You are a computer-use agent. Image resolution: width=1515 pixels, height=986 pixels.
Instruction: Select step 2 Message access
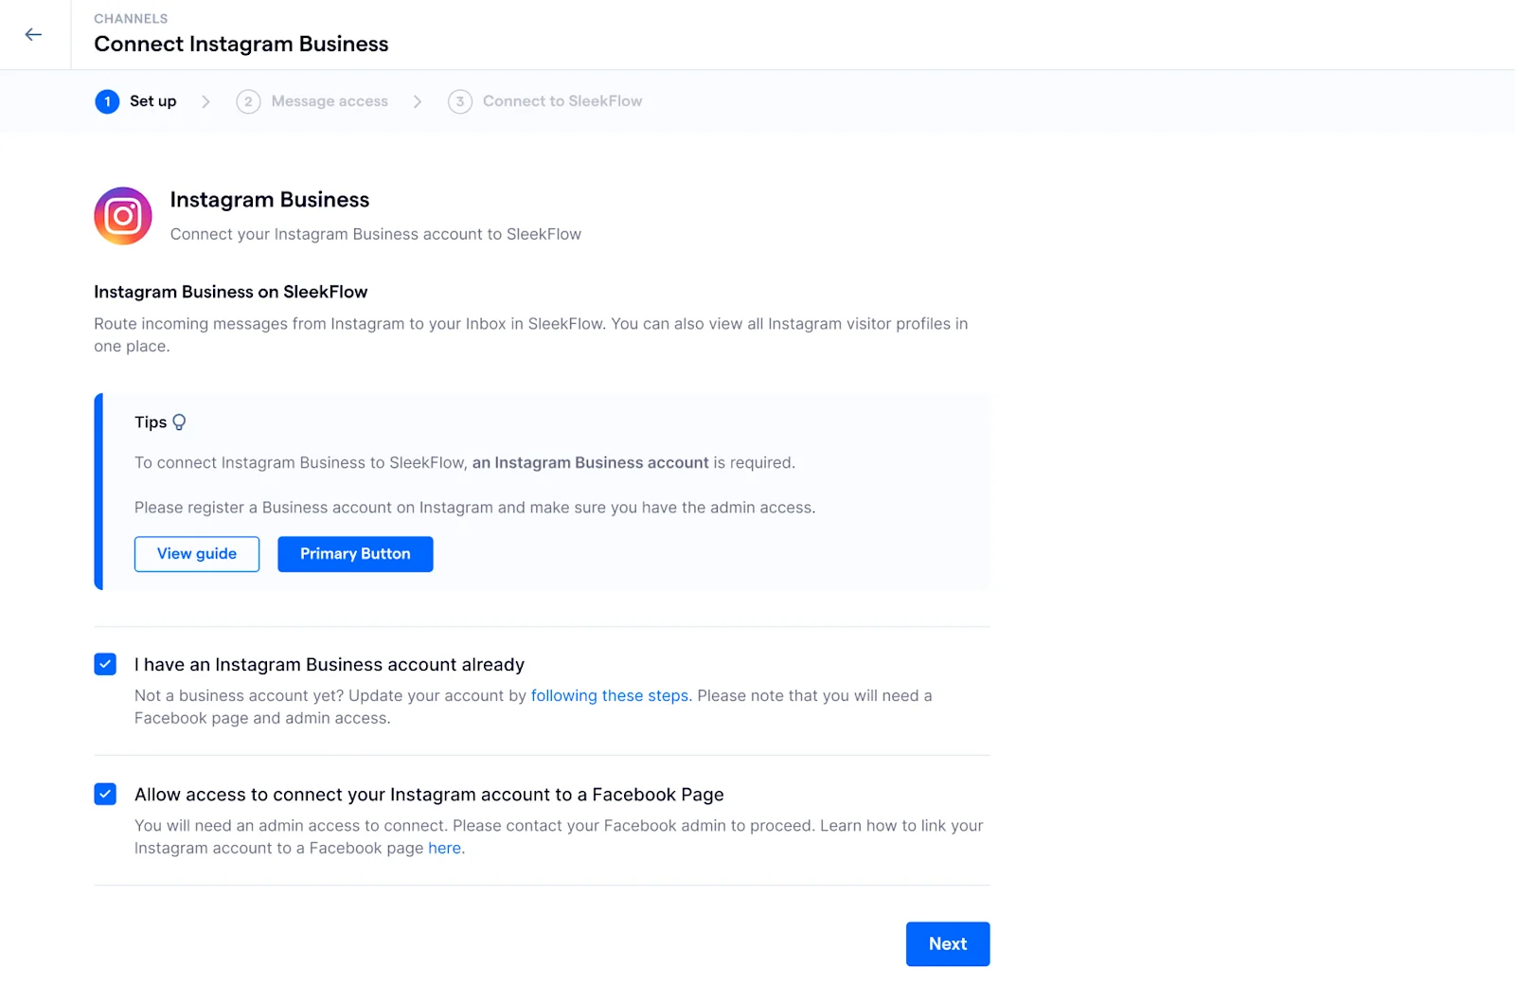point(312,101)
